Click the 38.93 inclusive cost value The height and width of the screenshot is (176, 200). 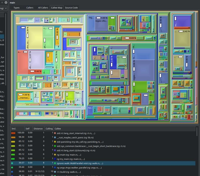point(21,172)
